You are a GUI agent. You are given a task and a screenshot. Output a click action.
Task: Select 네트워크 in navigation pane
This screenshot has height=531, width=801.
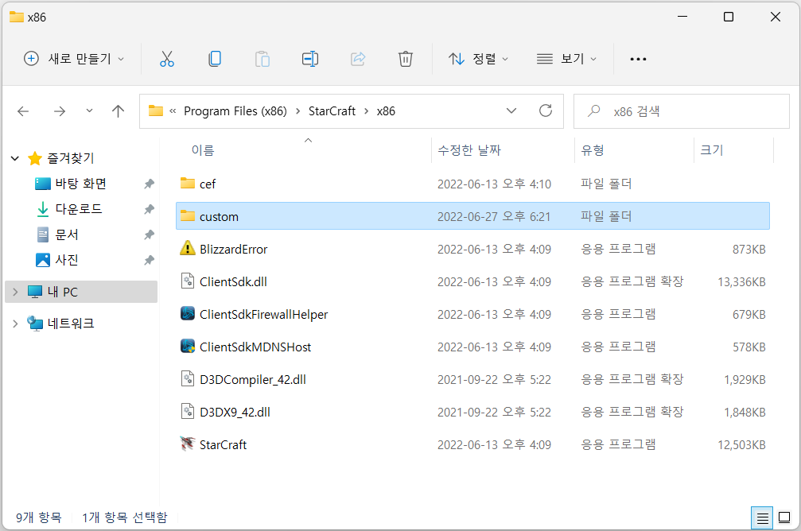(71, 324)
